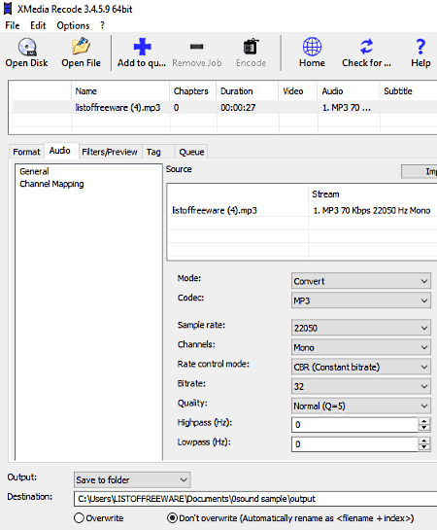Select the Audio tab

click(x=60, y=151)
